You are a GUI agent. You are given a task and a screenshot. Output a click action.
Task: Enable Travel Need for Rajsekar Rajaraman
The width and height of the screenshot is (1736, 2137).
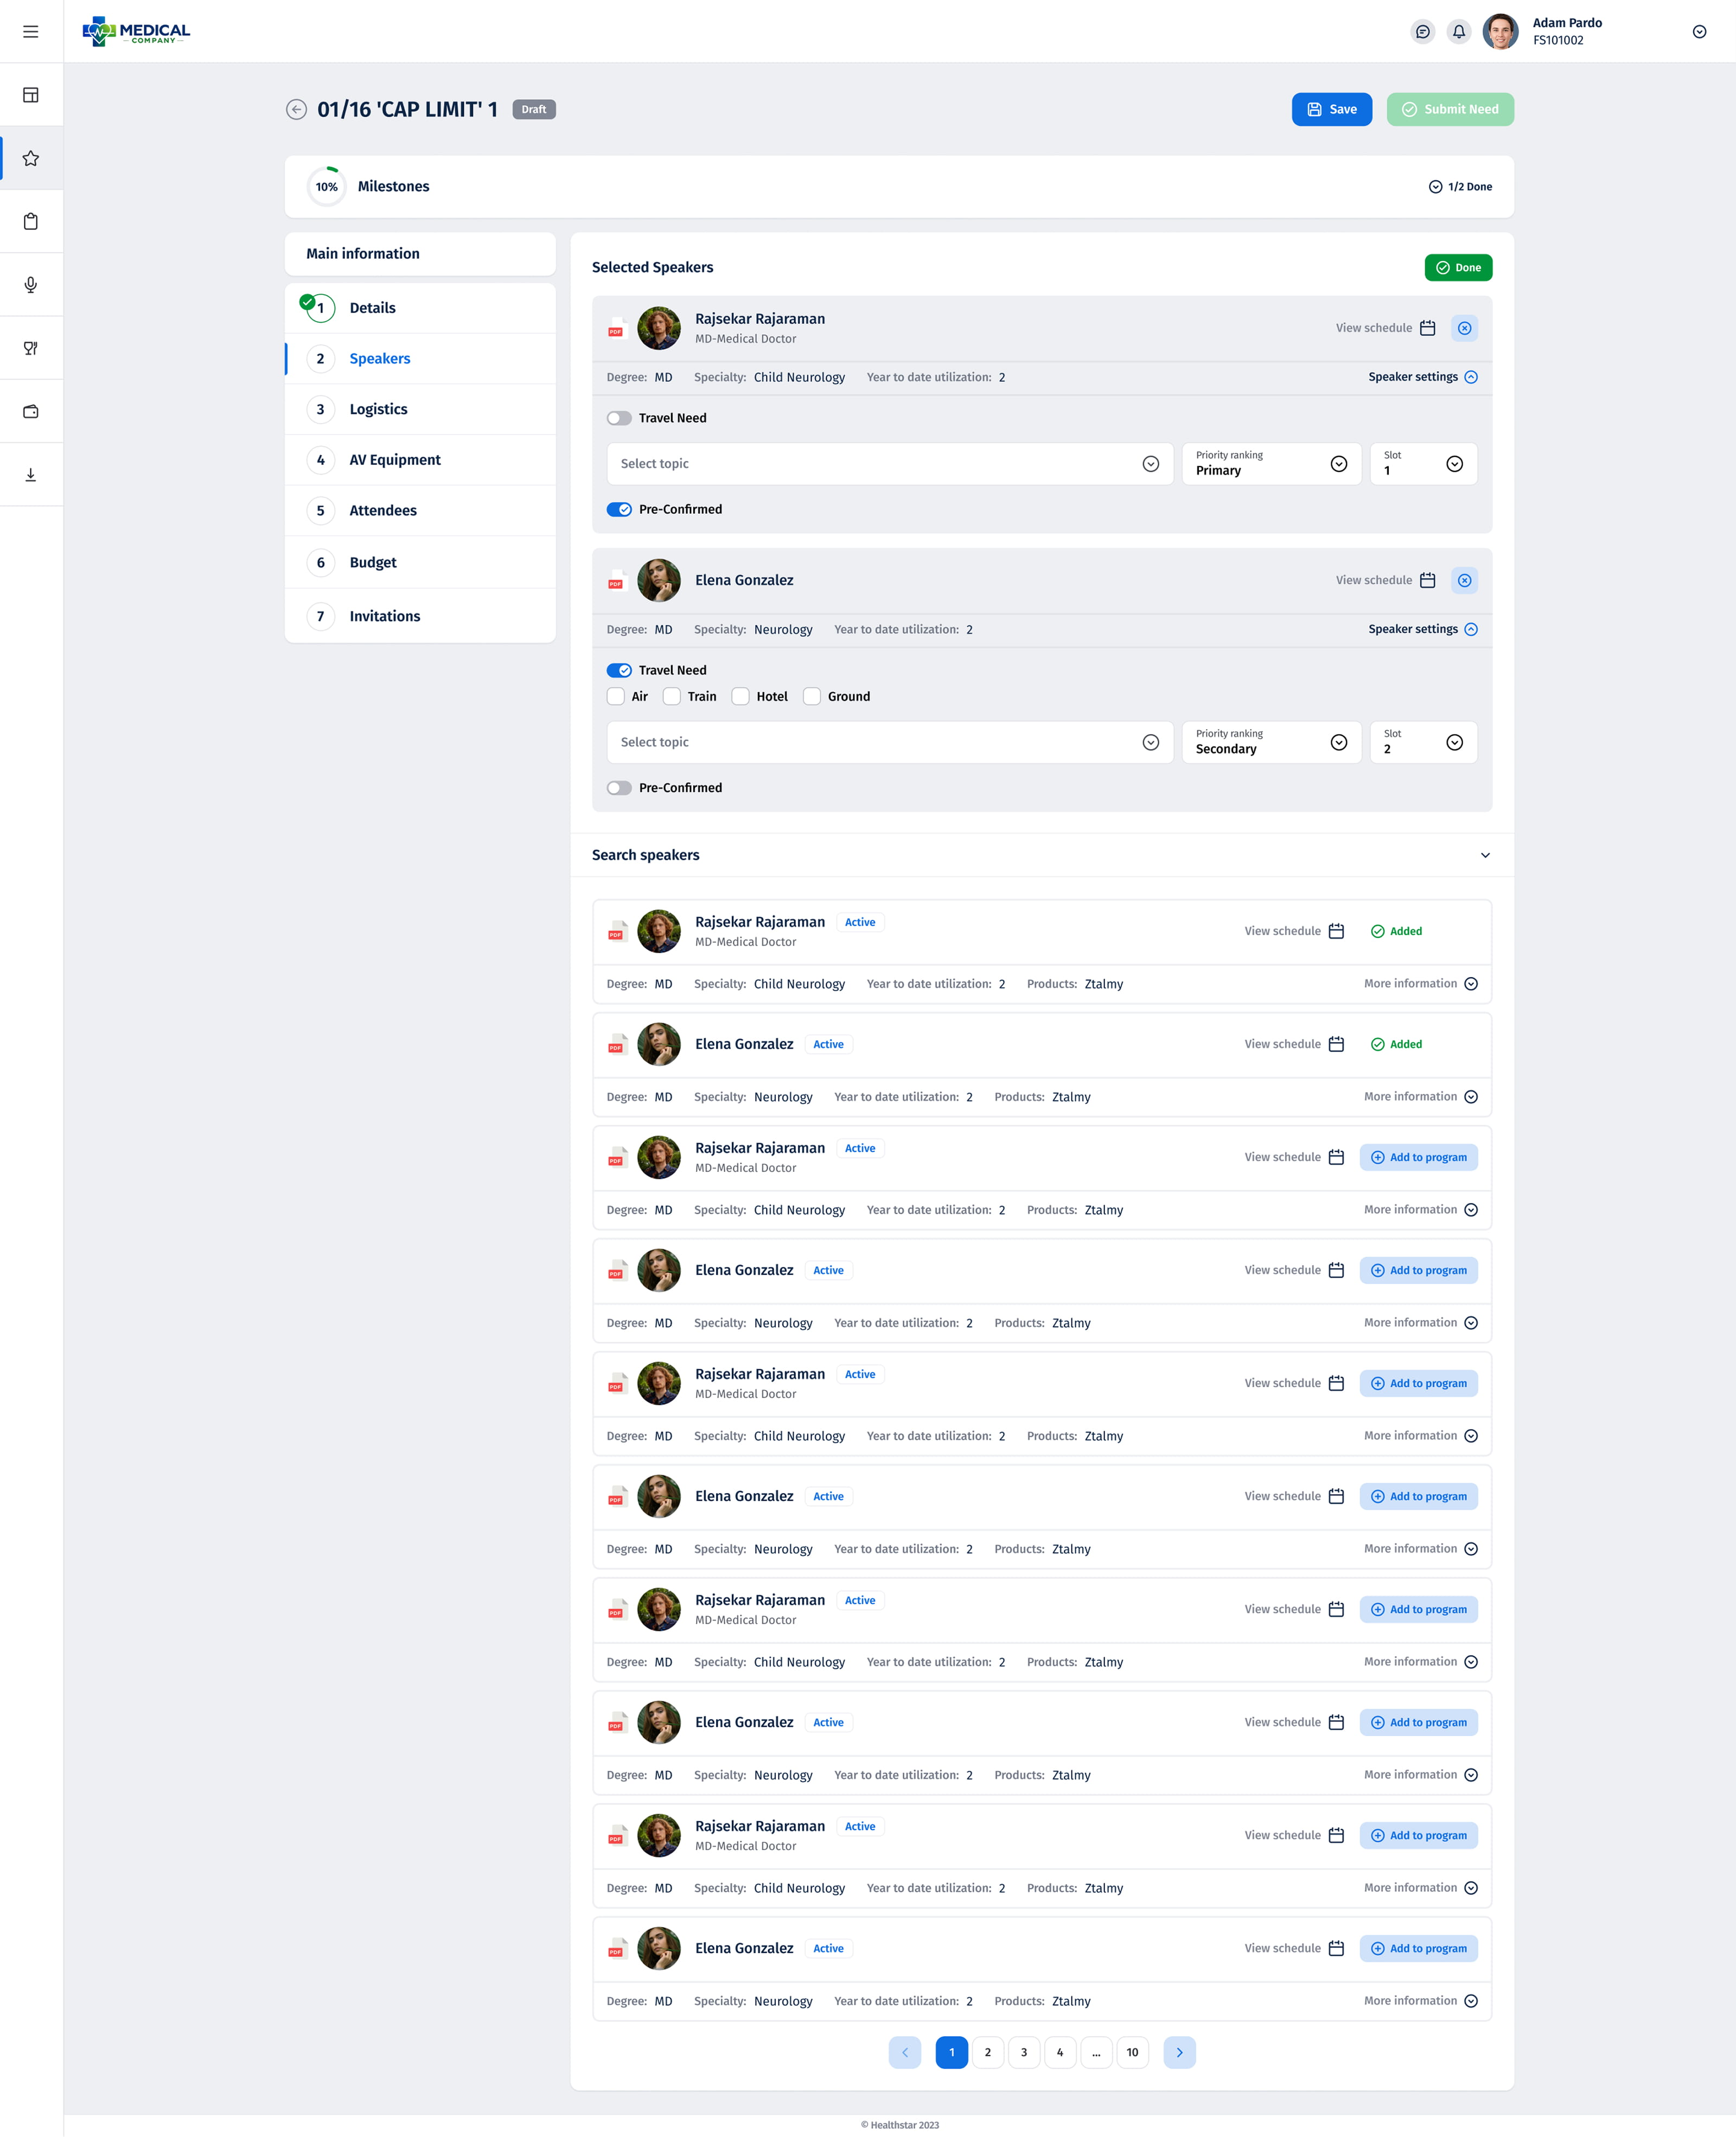tap(619, 418)
